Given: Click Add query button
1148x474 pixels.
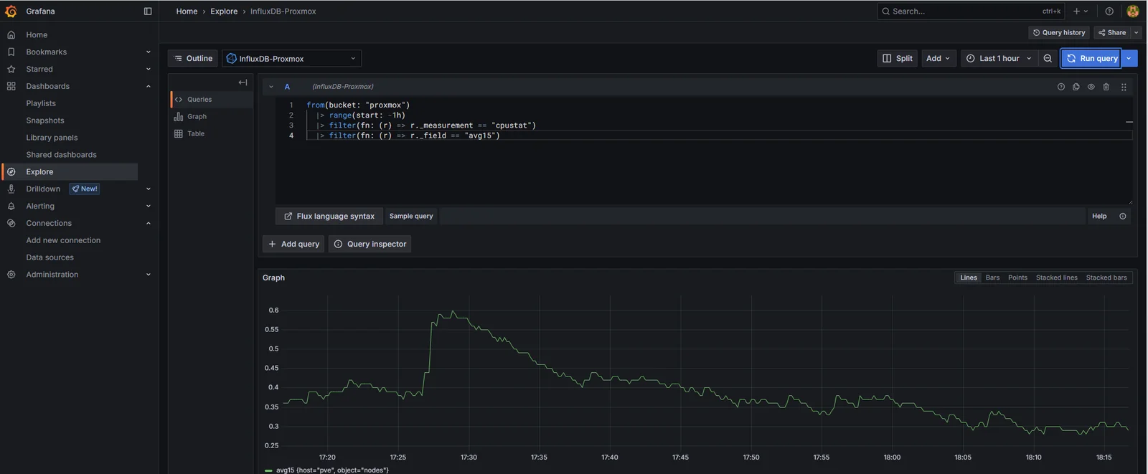Looking at the screenshot, I should point(294,244).
